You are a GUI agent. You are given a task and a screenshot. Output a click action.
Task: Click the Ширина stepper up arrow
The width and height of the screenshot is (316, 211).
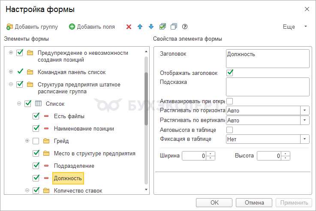(211, 154)
